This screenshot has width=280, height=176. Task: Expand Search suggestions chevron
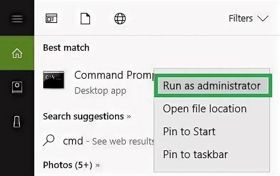click(129, 117)
